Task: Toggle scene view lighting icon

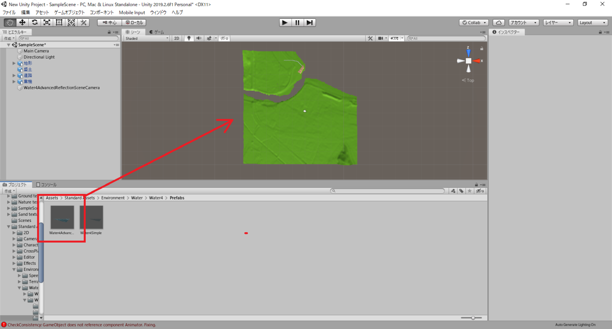Action: point(188,38)
